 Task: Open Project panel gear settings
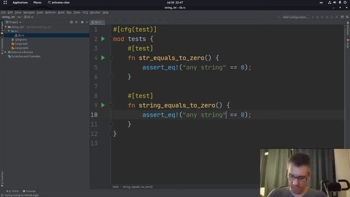click(x=82, y=22)
